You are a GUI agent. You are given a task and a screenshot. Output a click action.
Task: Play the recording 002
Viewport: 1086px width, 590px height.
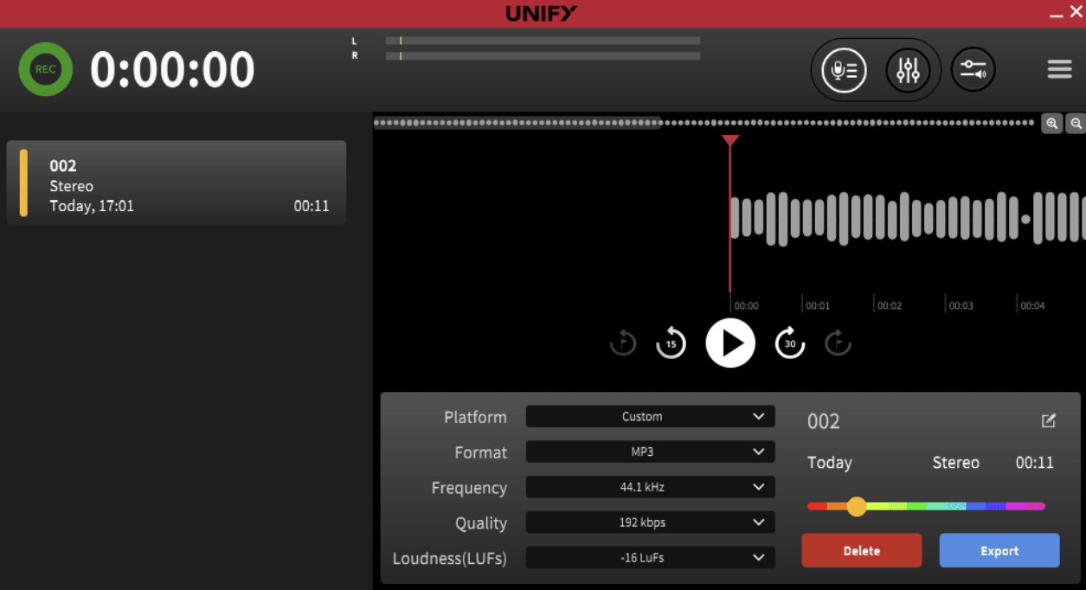[x=730, y=343]
